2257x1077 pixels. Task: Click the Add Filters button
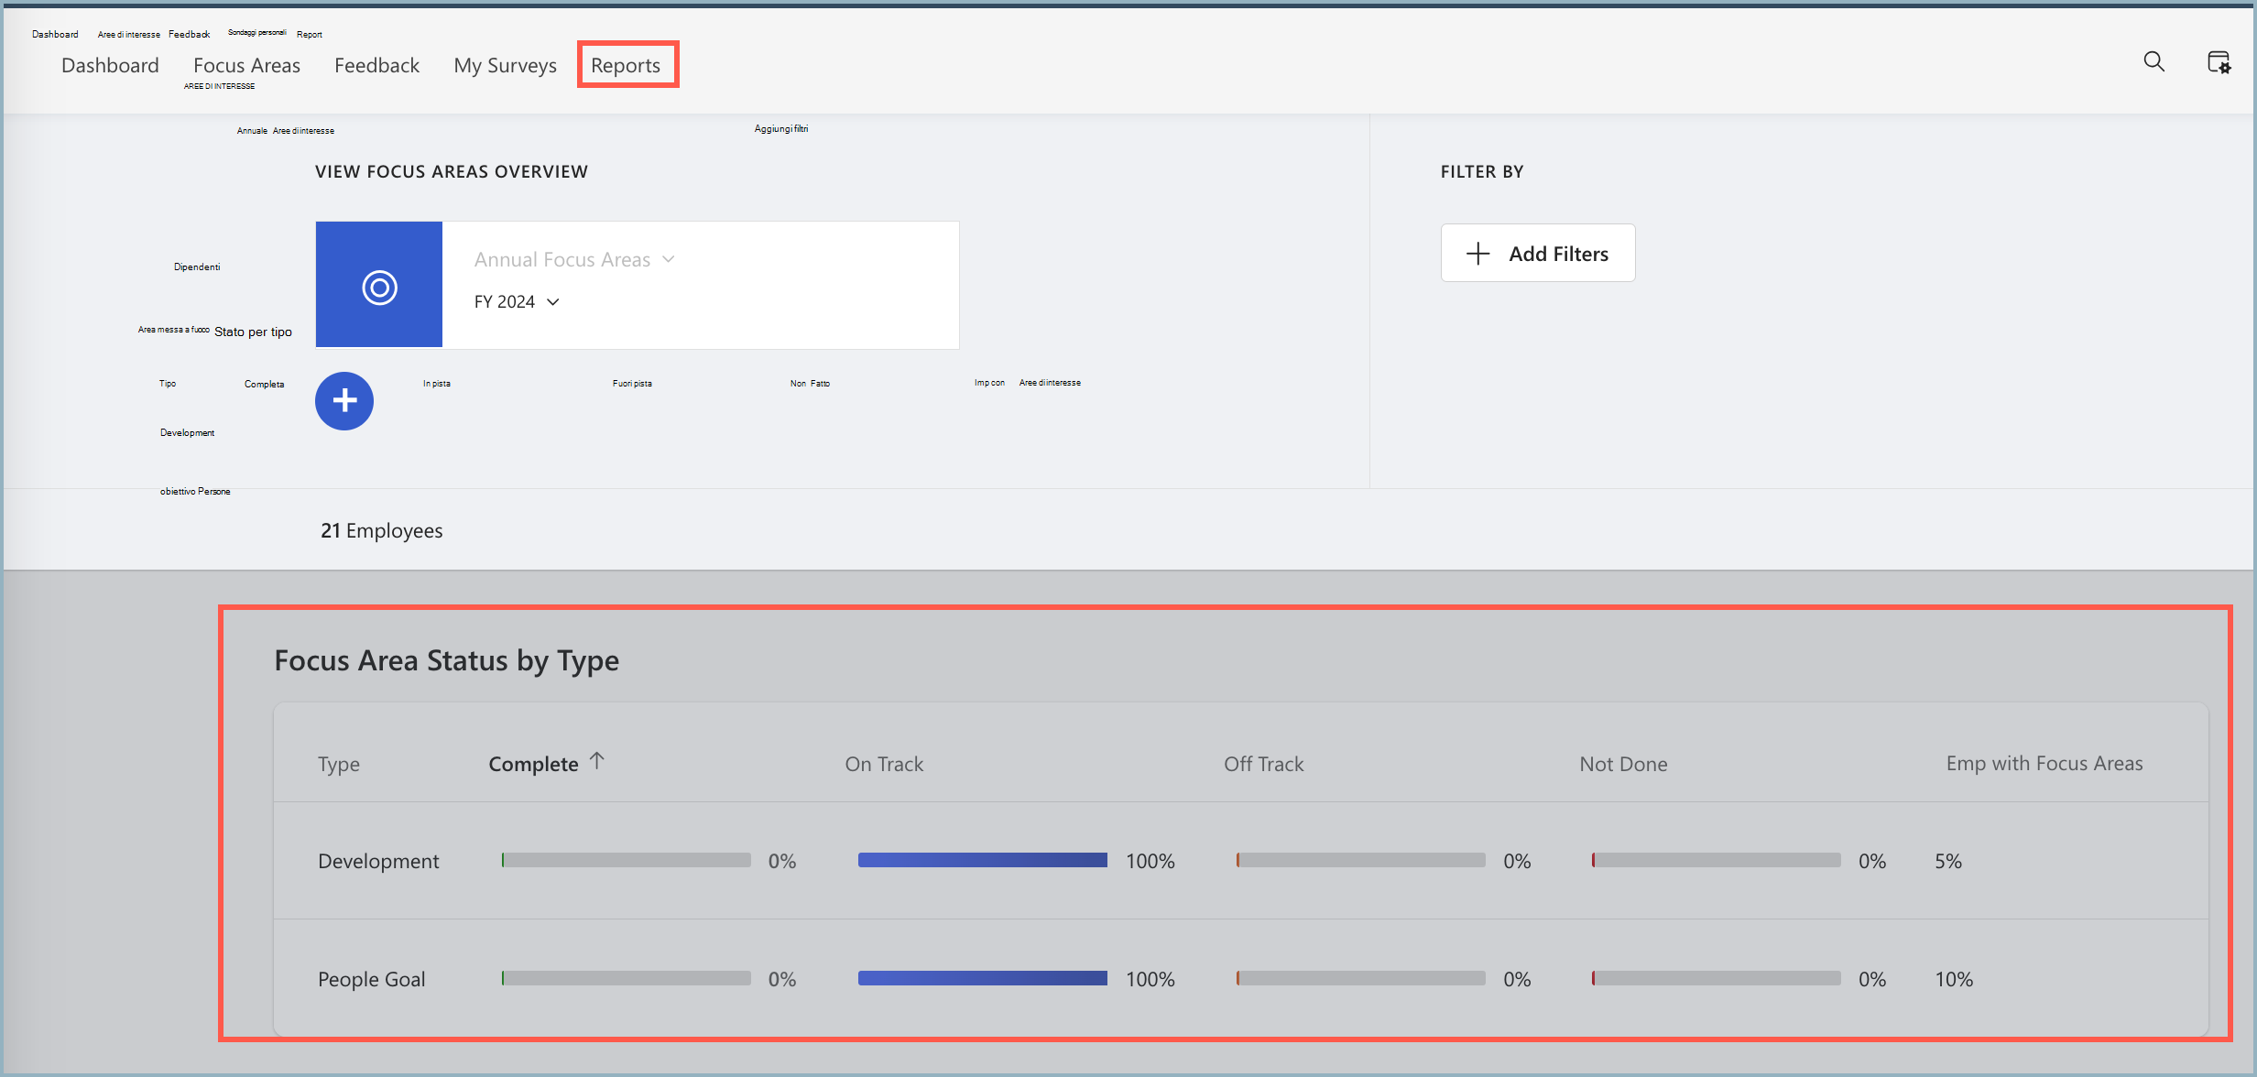[1537, 254]
